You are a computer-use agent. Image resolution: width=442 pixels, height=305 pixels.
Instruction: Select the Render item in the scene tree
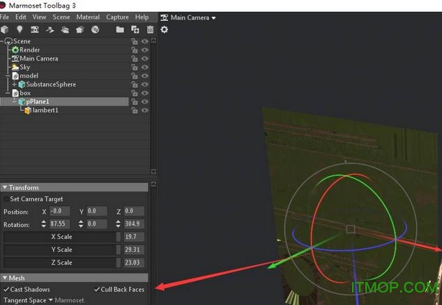[29, 50]
